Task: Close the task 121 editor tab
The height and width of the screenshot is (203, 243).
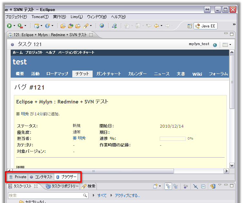Action: pyautogui.click(x=91, y=35)
